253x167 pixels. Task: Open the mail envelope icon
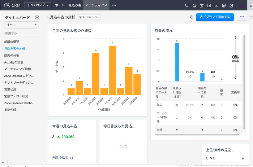[216, 5]
